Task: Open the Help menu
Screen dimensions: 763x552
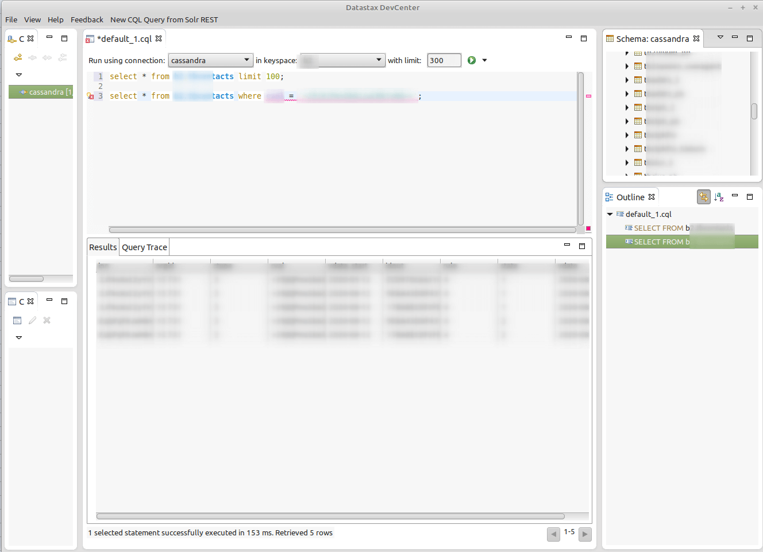Action: pos(56,20)
